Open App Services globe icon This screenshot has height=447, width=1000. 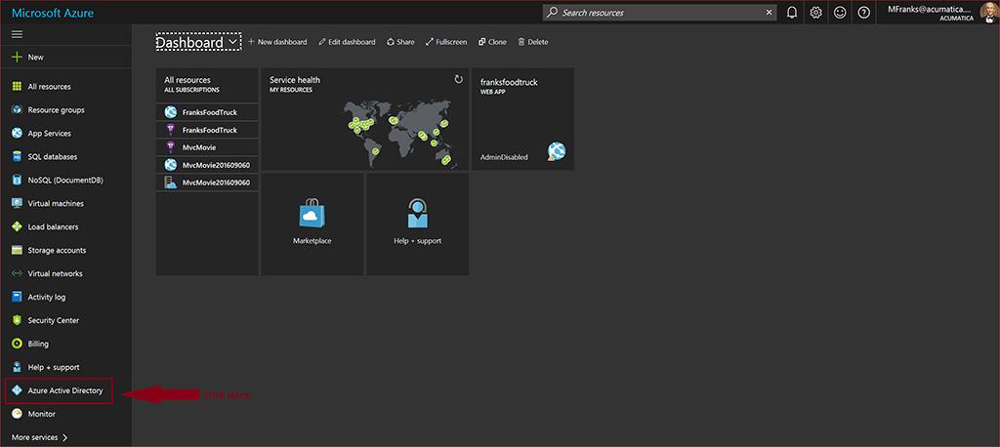(x=18, y=134)
